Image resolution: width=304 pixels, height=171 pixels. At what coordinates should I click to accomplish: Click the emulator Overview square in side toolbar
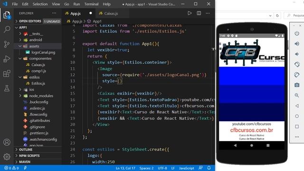coord(297,127)
